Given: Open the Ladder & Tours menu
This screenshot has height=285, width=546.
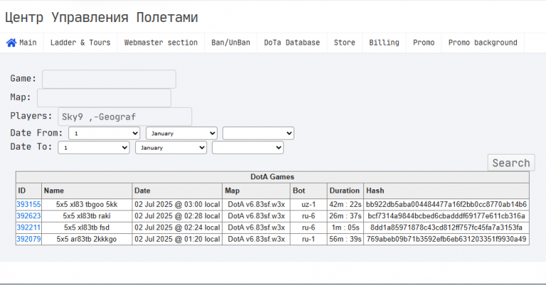Looking at the screenshot, I should [80, 43].
